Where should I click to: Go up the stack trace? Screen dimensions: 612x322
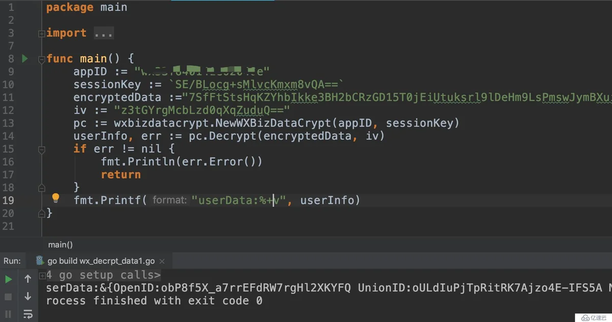pos(28,279)
